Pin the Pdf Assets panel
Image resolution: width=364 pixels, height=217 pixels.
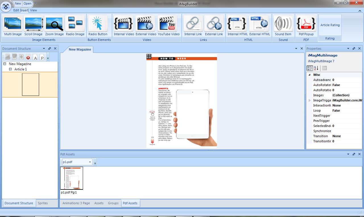pyautogui.click(x=354, y=154)
